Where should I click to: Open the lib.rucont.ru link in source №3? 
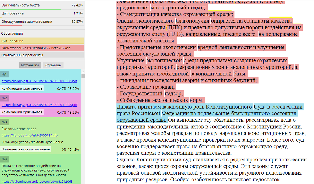(x=30, y=135)
